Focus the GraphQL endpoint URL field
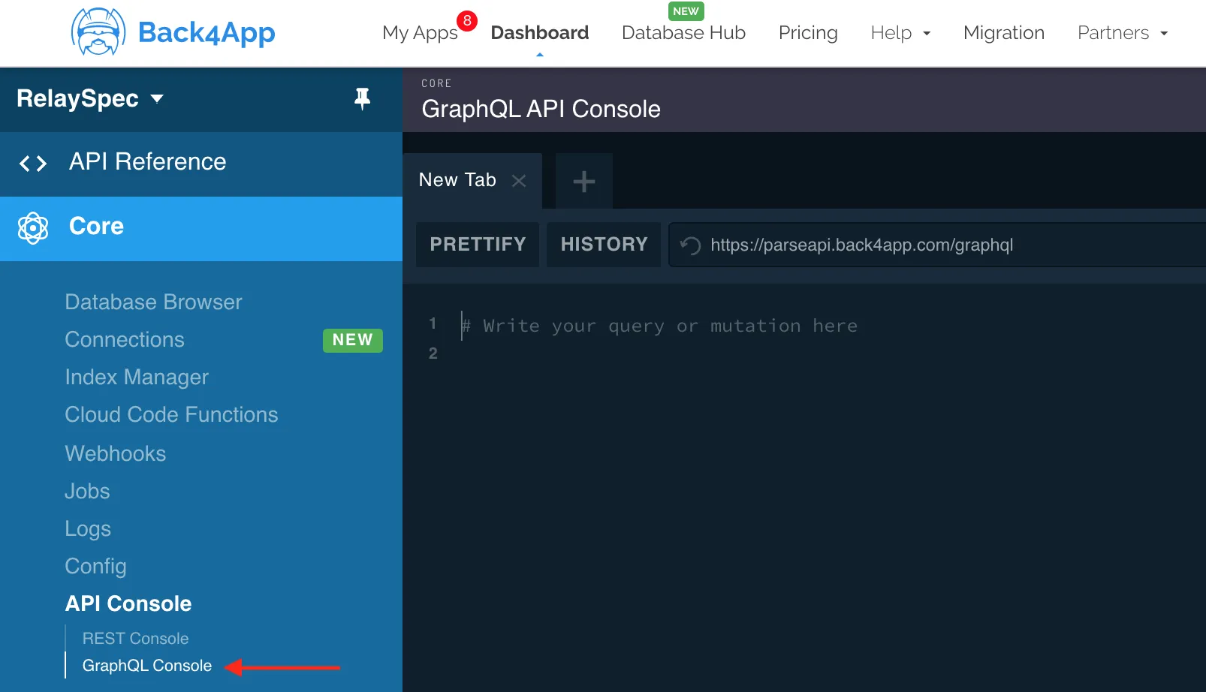 click(x=937, y=245)
